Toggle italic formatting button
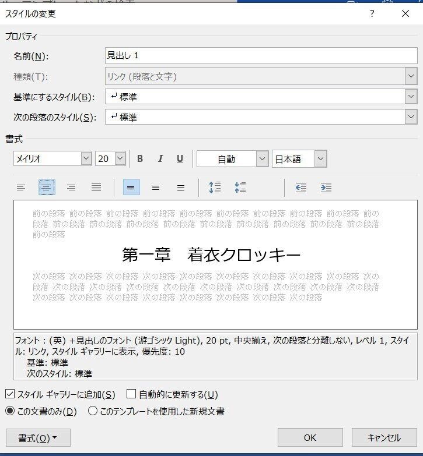This screenshot has width=423, height=456. [x=160, y=159]
